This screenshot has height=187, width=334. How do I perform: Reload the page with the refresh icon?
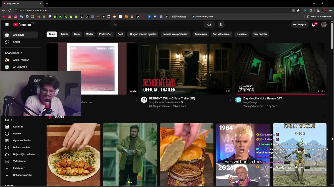click(10, 10)
